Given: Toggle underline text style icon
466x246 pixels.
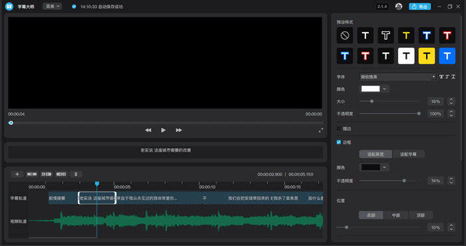Looking at the screenshot, I should pos(453,77).
